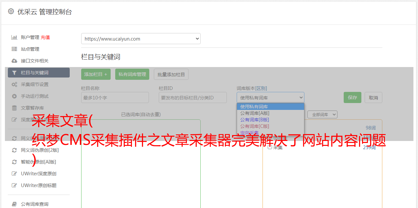Select 公有词库[B版] option
Image resolution: width=418 pixels, height=208 pixels.
pos(270,120)
